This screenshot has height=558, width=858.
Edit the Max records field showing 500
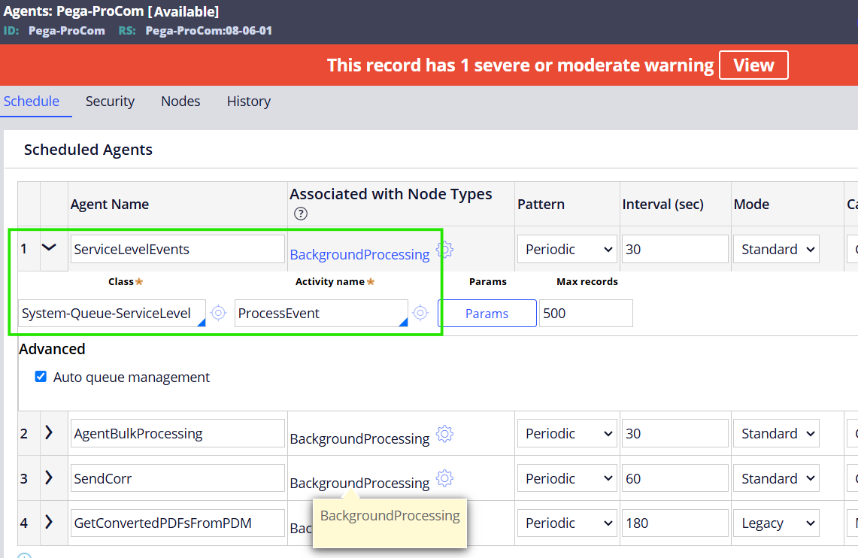(x=586, y=313)
